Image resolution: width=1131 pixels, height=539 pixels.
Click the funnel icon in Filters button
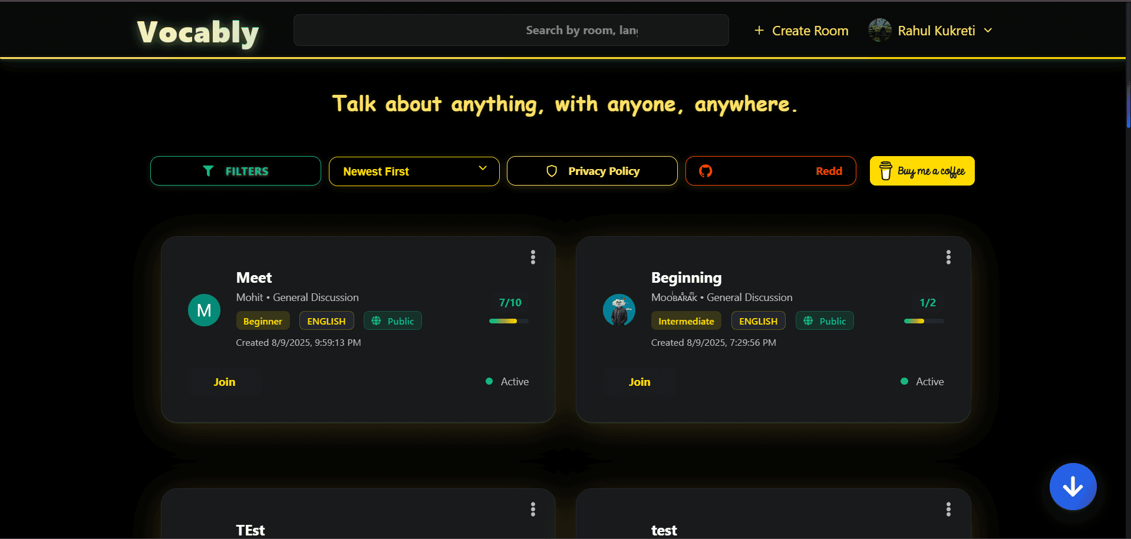click(208, 171)
